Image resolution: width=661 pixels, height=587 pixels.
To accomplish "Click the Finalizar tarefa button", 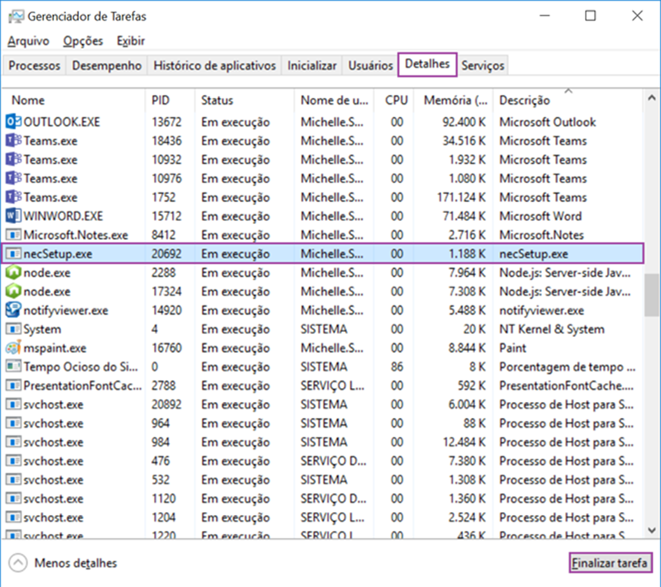I will [x=609, y=563].
